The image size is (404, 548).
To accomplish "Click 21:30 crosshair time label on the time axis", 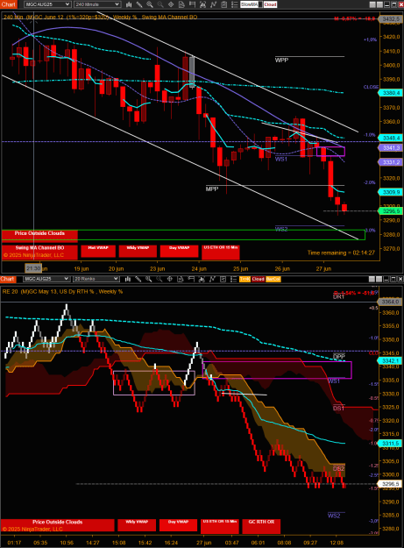I will pos(33,268).
